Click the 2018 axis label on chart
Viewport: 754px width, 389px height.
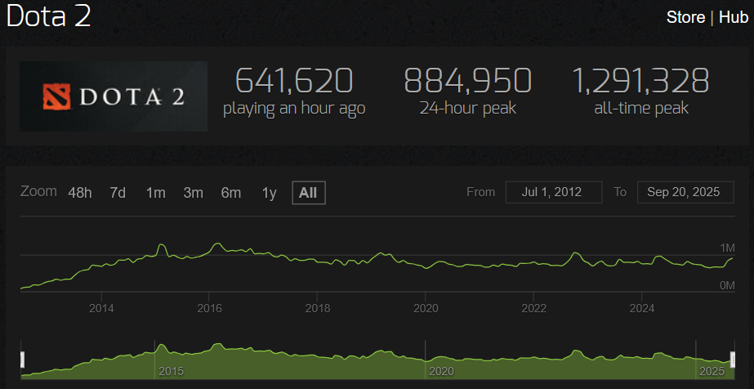coord(318,308)
